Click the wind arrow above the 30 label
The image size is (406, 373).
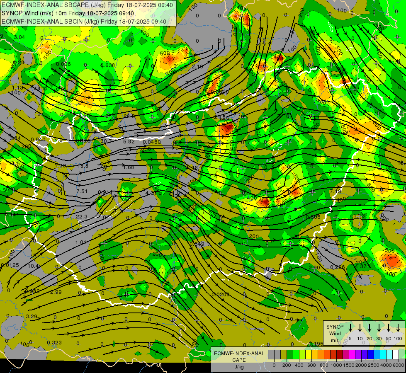[379, 327]
